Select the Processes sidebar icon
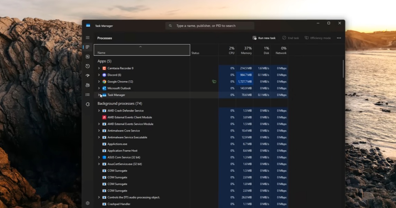 coord(88,47)
